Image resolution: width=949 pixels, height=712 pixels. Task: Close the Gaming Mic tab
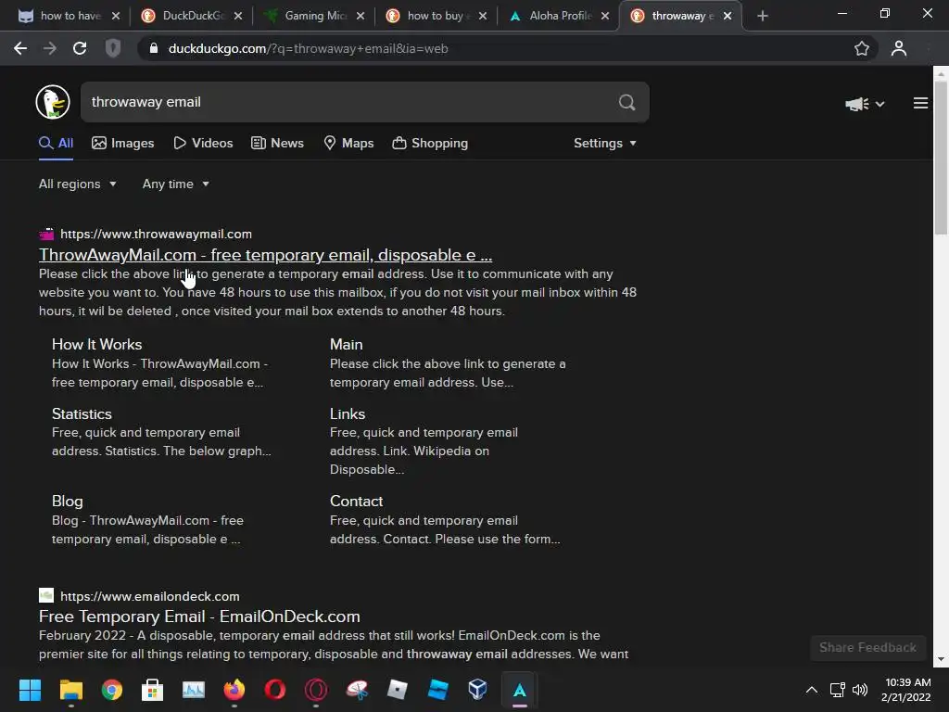[x=361, y=17]
